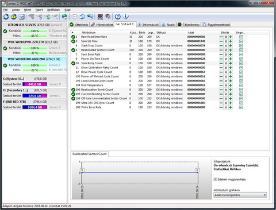Switch to the Áttekintés tab
The width and height of the screenshot is (276, 210).
click(79, 25)
